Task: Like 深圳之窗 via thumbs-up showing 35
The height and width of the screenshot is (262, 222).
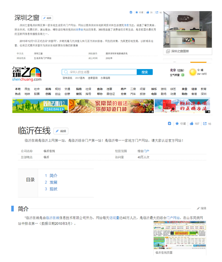Action: [148, 12]
